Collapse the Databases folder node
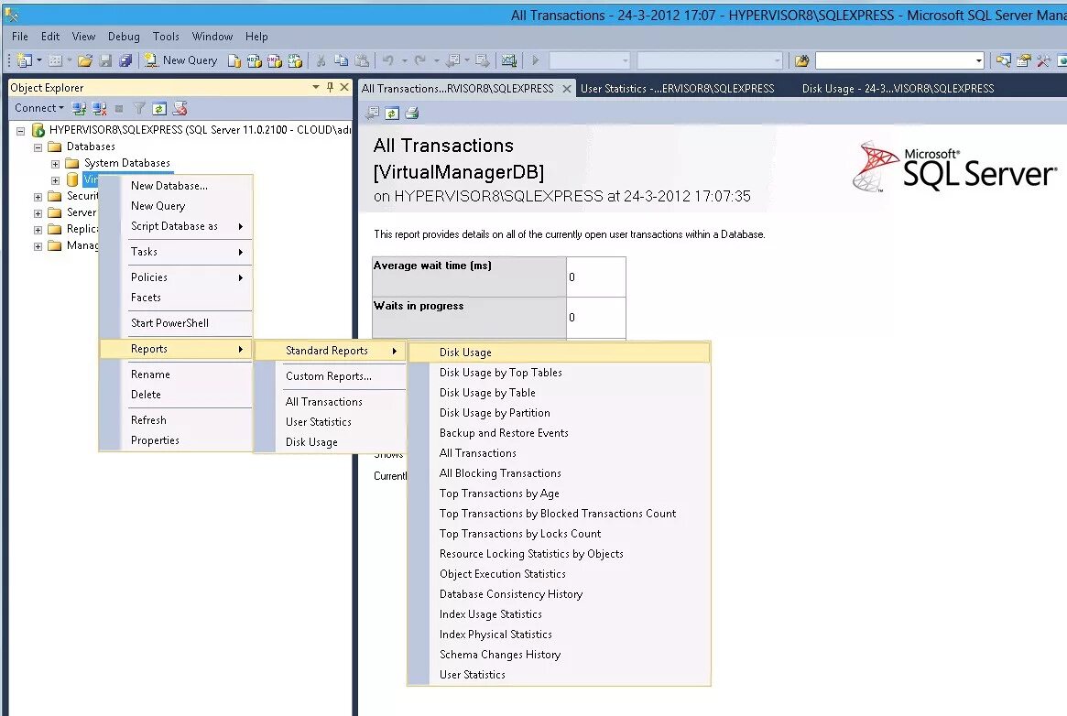 pyautogui.click(x=38, y=146)
